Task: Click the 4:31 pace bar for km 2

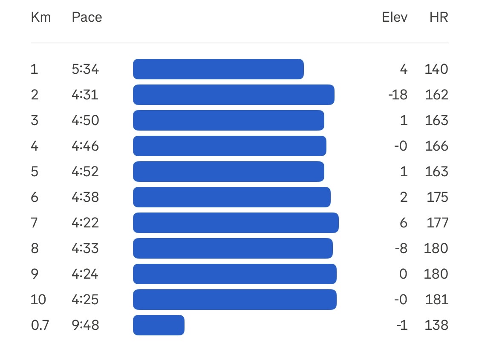Action: 234,95
